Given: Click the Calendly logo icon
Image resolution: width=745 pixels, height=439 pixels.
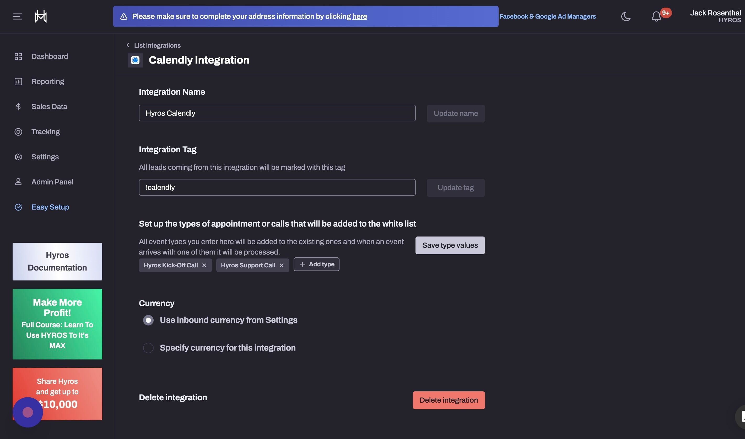Looking at the screenshot, I should tap(135, 60).
